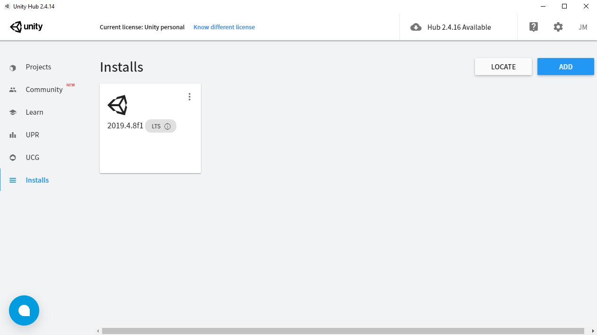The width and height of the screenshot is (597, 335).
Task: Open the JM account menu
Action: 583,27
